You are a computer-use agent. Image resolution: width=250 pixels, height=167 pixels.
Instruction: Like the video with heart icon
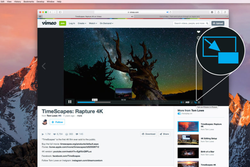pyautogui.click(x=198, y=32)
